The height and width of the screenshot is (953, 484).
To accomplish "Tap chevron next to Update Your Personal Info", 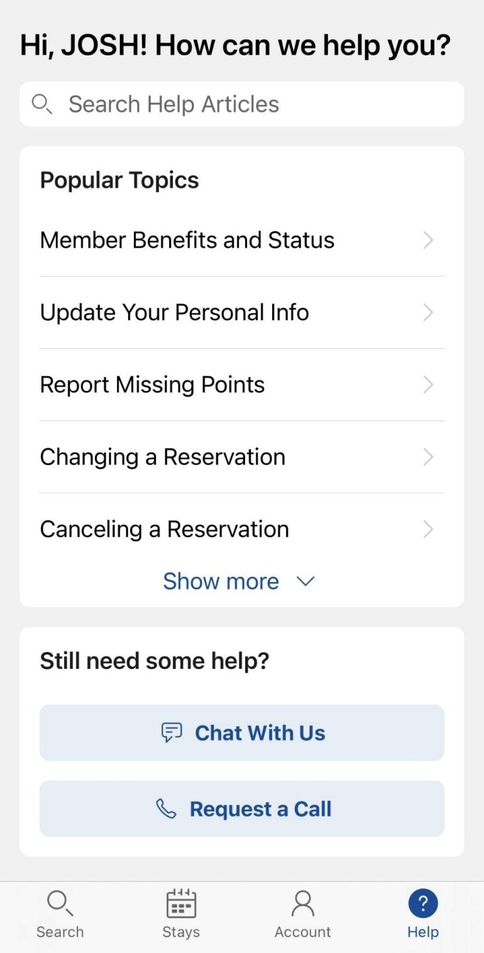I will (428, 312).
